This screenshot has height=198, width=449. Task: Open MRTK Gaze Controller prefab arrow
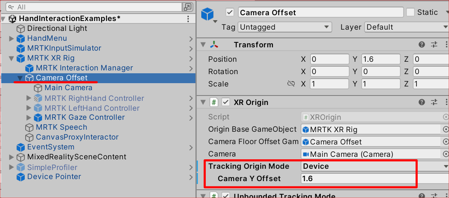[x=191, y=118]
